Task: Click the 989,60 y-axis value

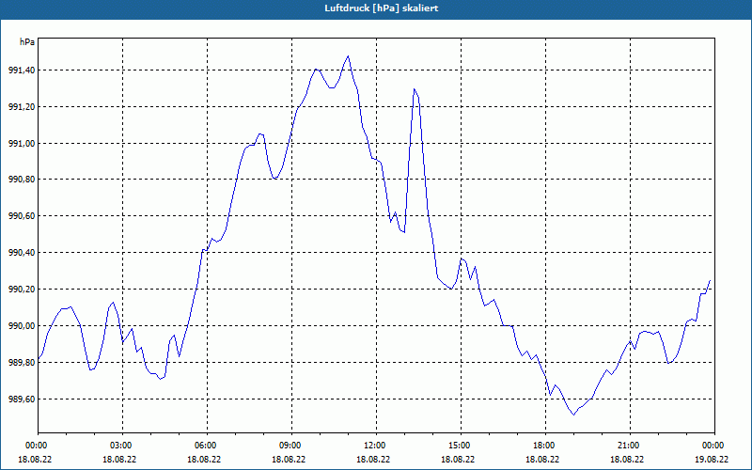Action: [x=22, y=399]
